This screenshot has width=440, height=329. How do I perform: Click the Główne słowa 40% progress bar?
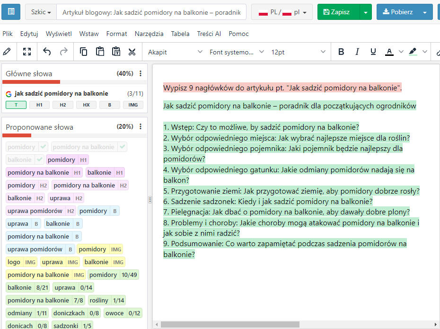(x=74, y=82)
